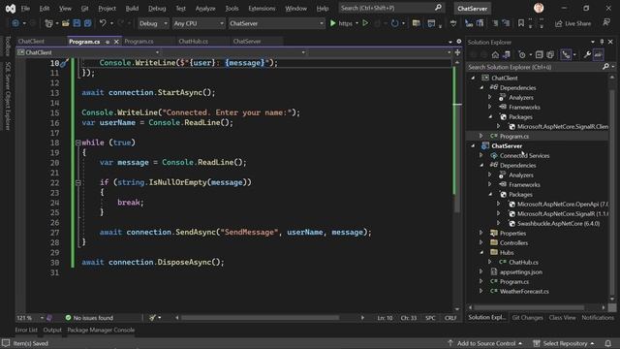Image resolution: width=620 pixels, height=349 pixels.
Task: Undo the last edit with Undo arrow
Action: pos(103,23)
